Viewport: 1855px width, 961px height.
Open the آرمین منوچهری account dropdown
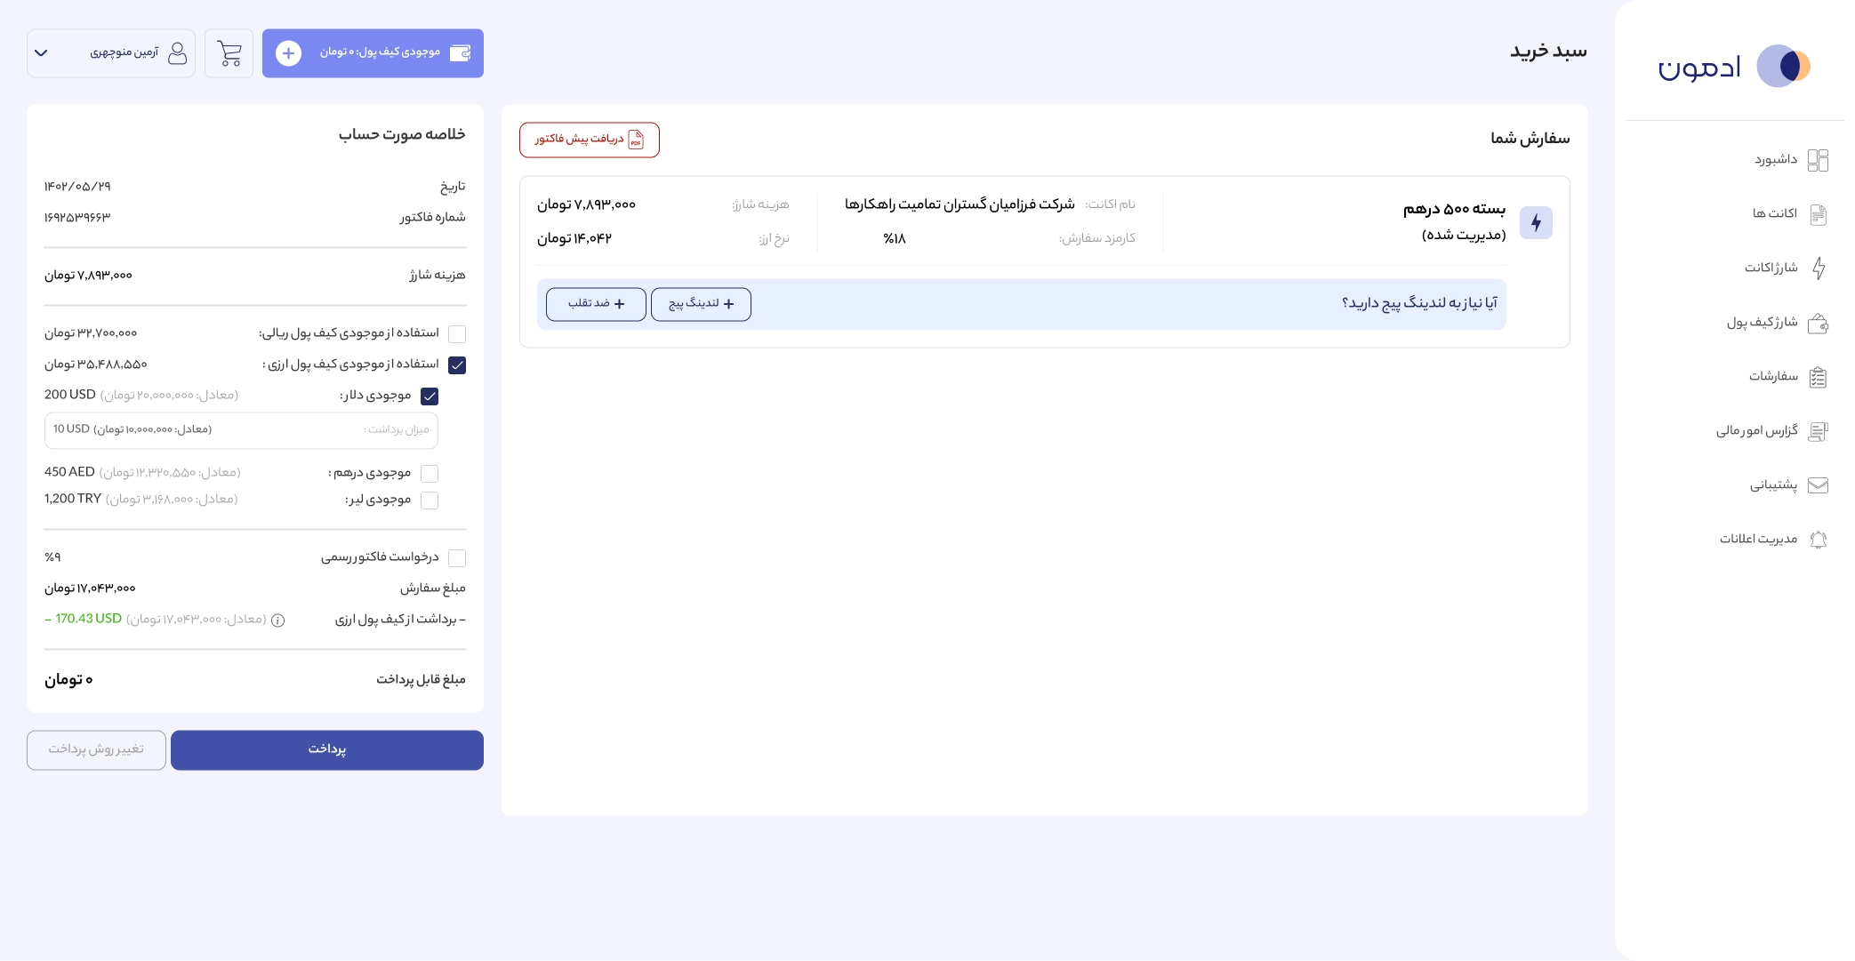click(111, 53)
